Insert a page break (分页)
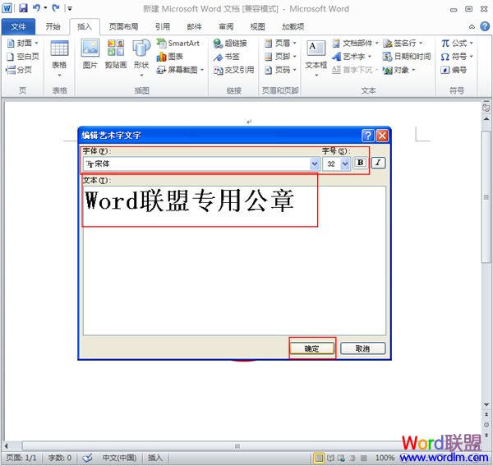This screenshot has height=466, width=493. (19, 70)
